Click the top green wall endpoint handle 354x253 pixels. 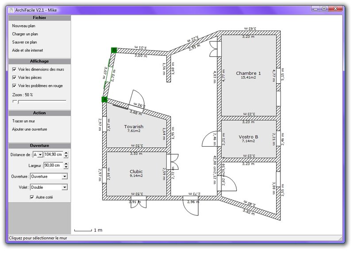(114, 50)
